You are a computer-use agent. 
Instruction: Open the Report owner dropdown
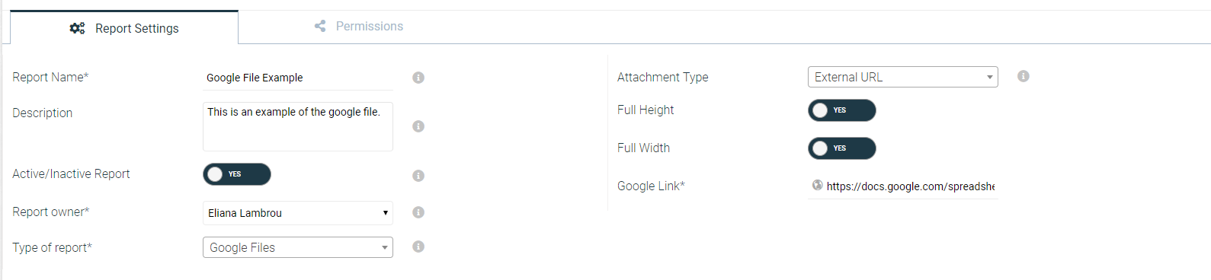[298, 213]
